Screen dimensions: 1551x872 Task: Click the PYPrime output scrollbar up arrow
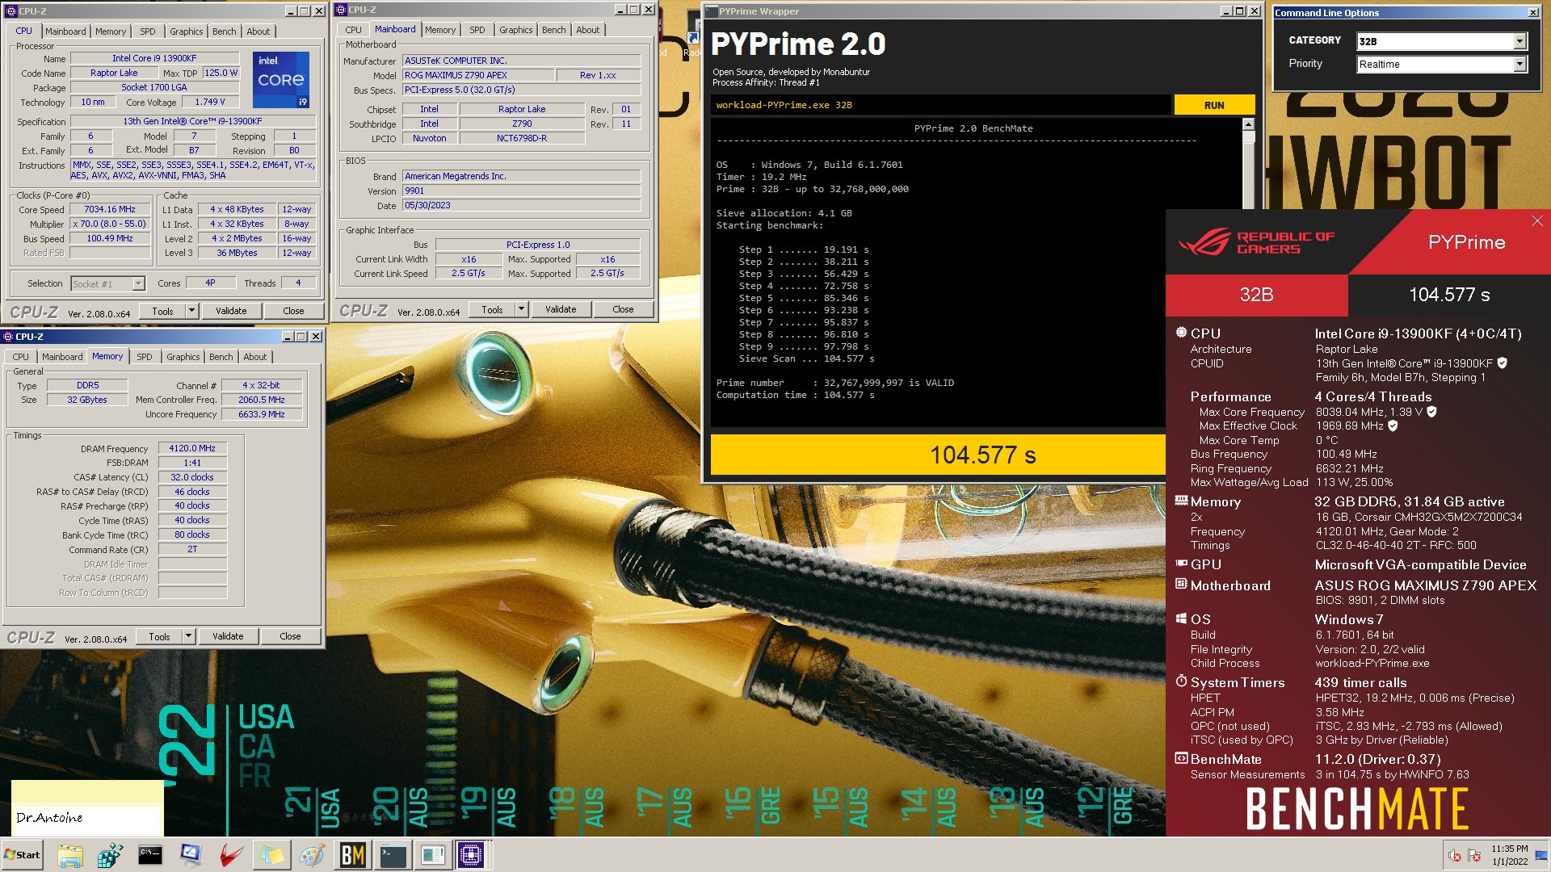1248,124
